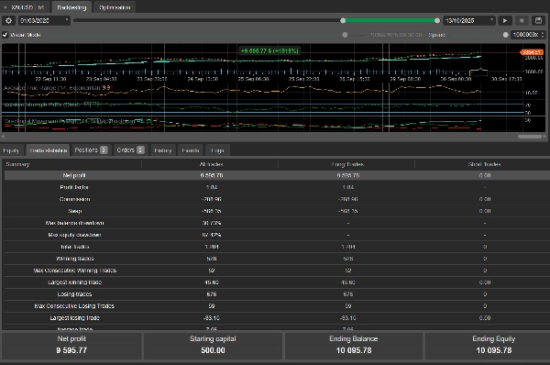Click the Directional Movement System indicator label
This screenshot has width=550, height=365.
click(80, 121)
